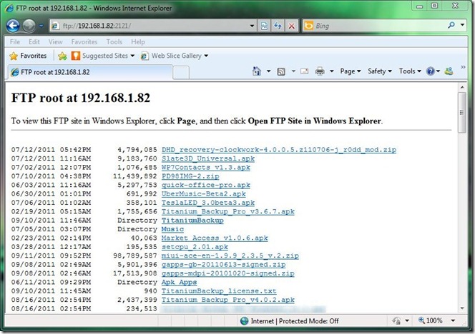Click the vertical scrollbar thumb
Image resolution: width=475 pixels, height=334 pixels.
pos(462,113)
